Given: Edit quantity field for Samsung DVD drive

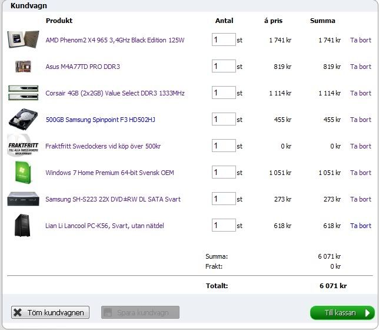Looking at the screenshot, I should (x=224, y=199).
